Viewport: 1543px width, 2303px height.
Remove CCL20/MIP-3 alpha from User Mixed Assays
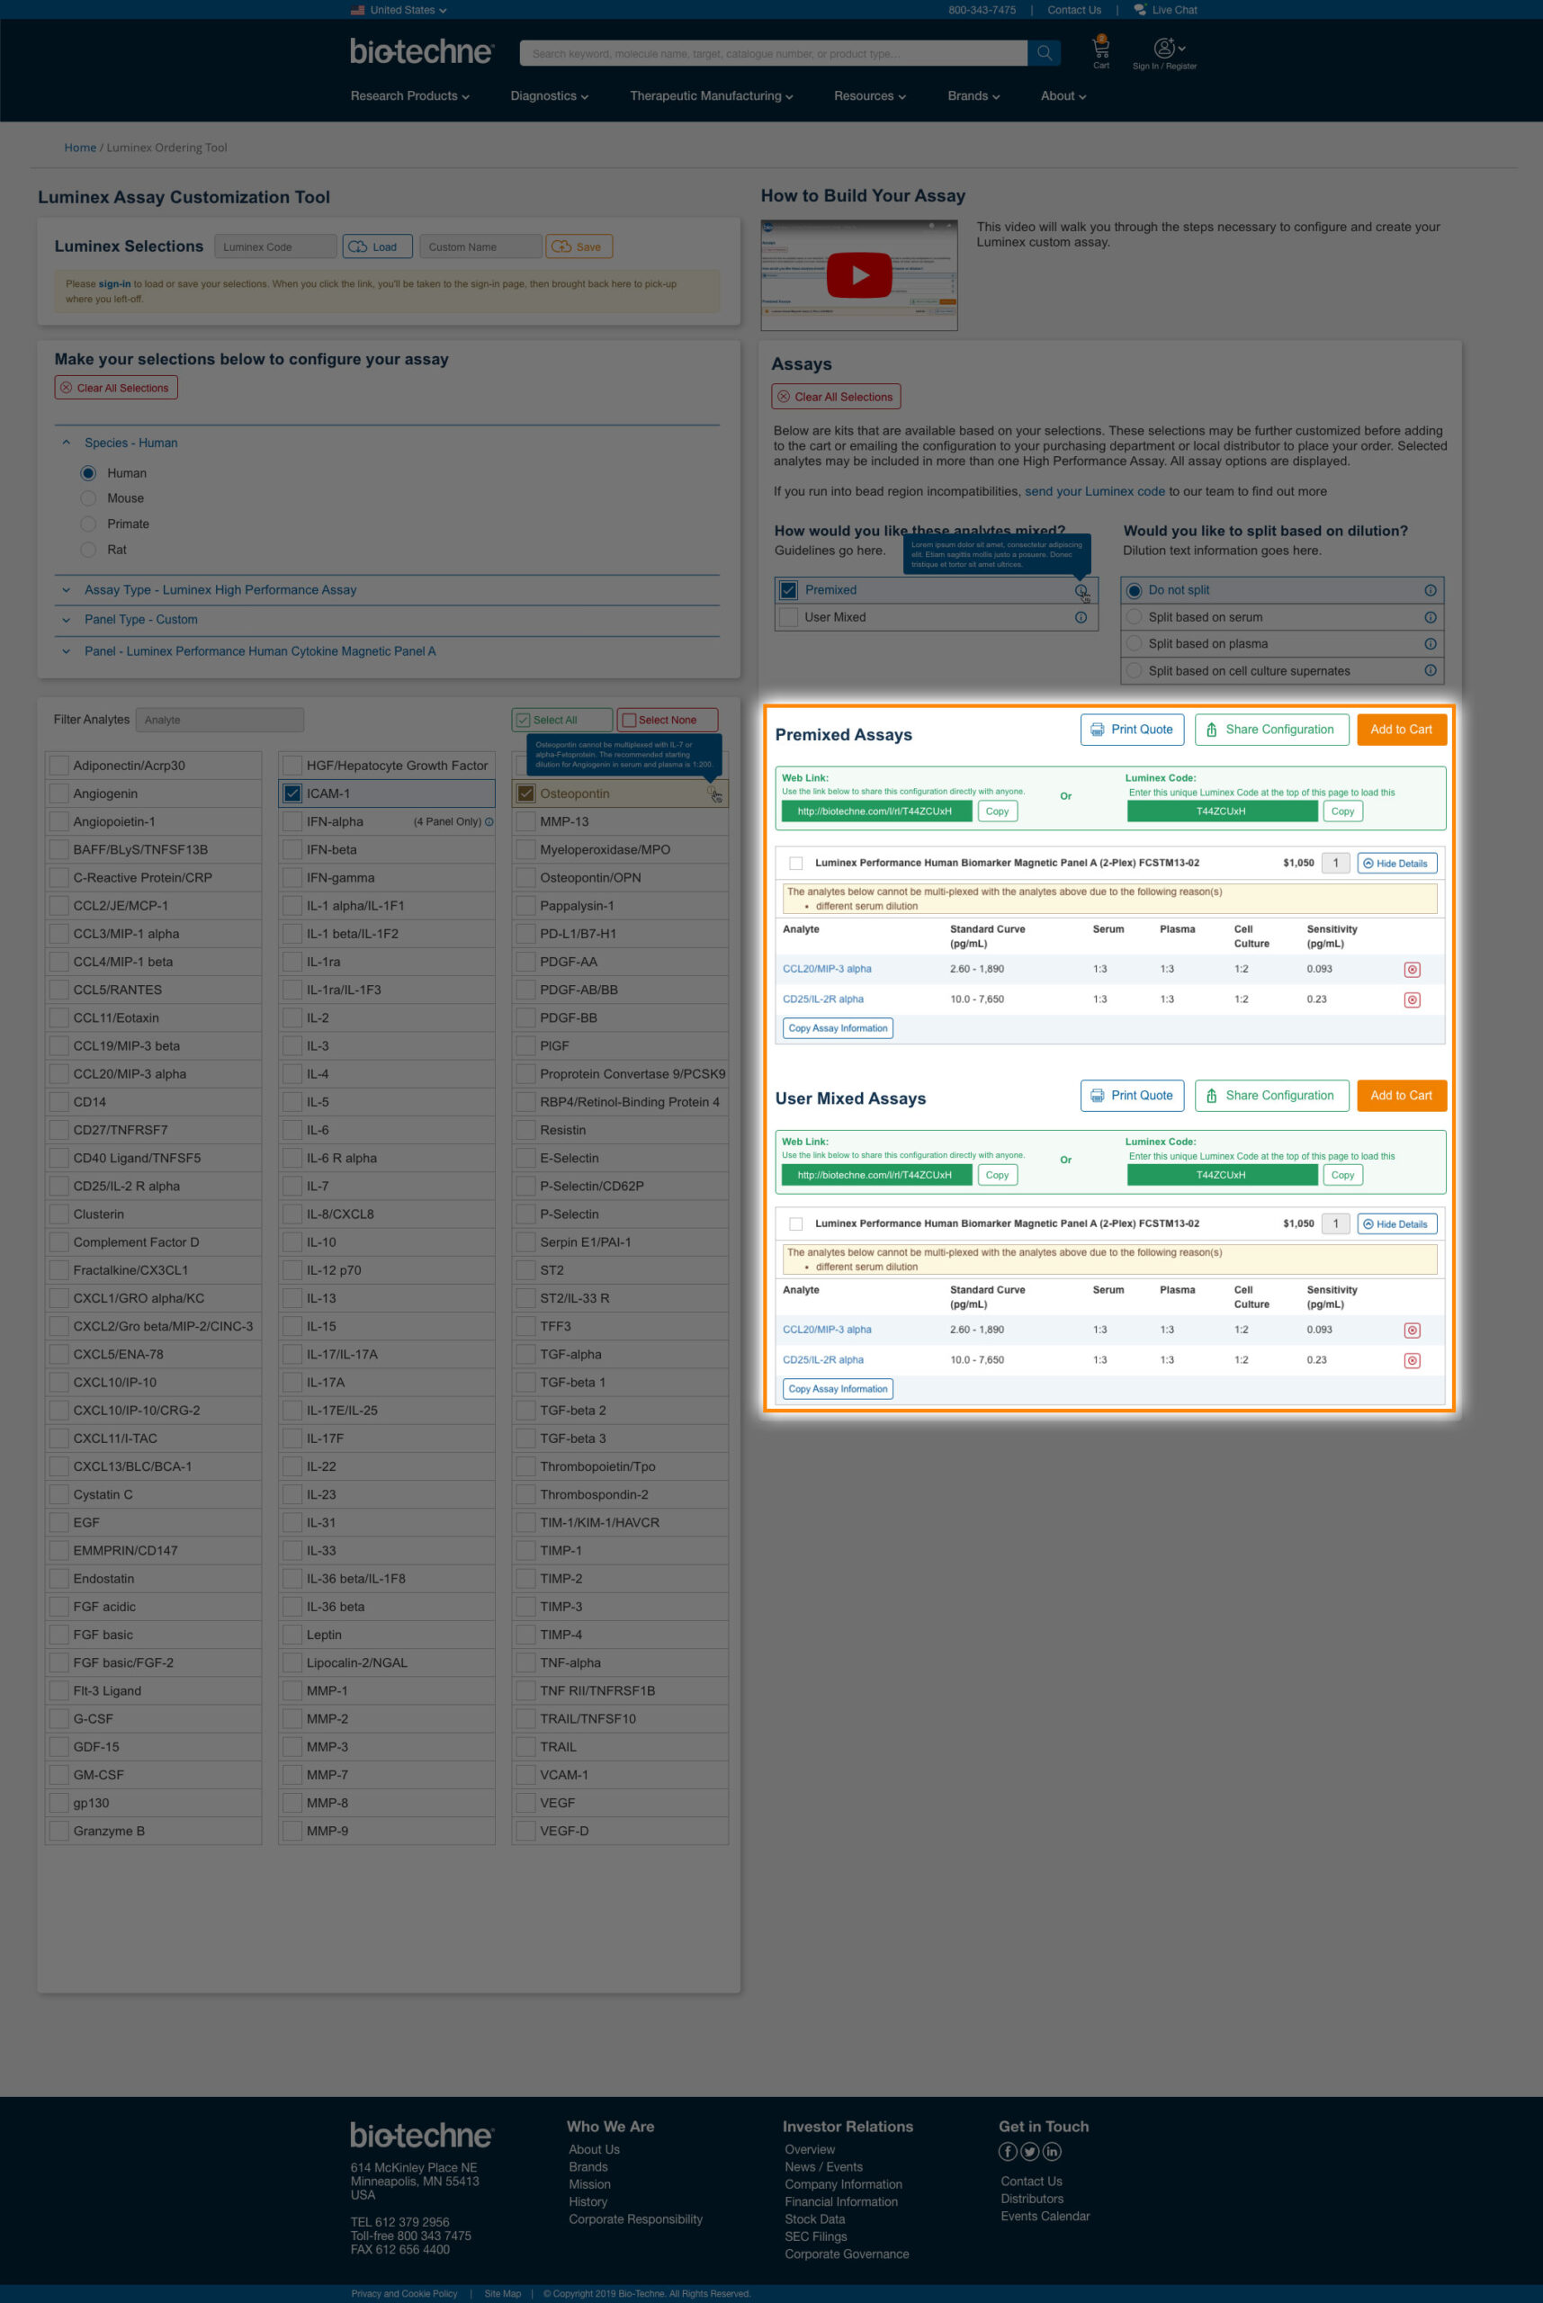(1411, 1330)
